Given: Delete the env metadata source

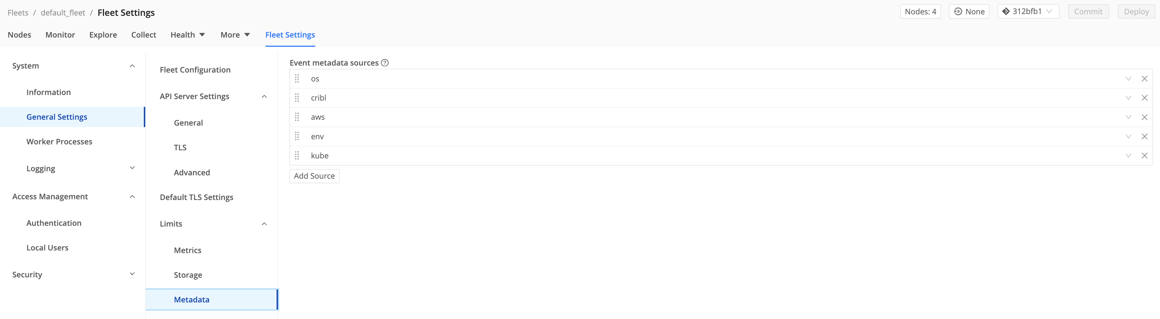Looking at the screenshot, I should 1144,136.
